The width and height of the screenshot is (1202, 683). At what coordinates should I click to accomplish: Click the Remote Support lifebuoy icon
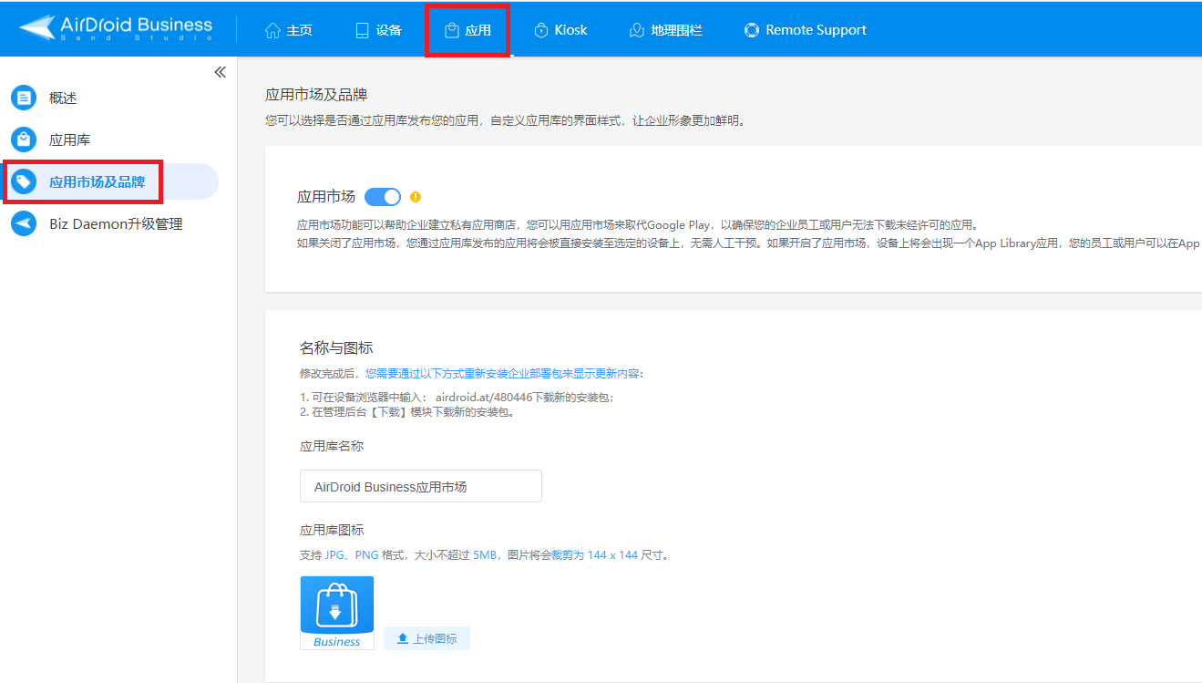tap(752, 30)
